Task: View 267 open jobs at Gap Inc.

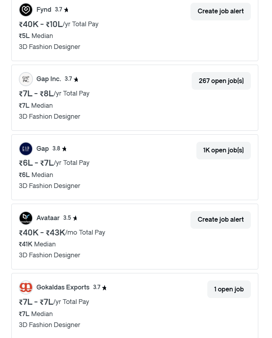Action: pos(221,81)
